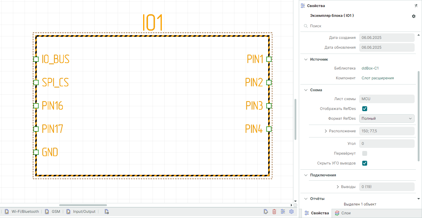Click the red trash delete icon
422x218 pixels.
click(x=274, y=212)
